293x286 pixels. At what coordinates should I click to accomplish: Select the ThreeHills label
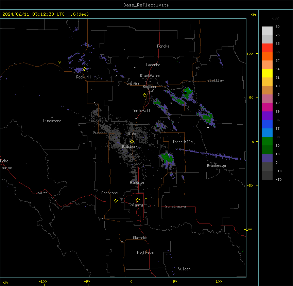click(183, 142)
